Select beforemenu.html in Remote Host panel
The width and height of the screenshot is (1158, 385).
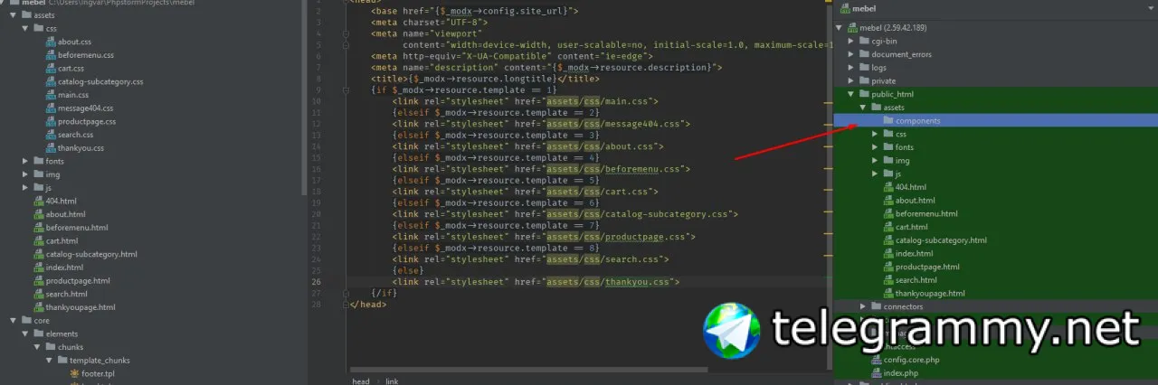click(x=926, y=214)
